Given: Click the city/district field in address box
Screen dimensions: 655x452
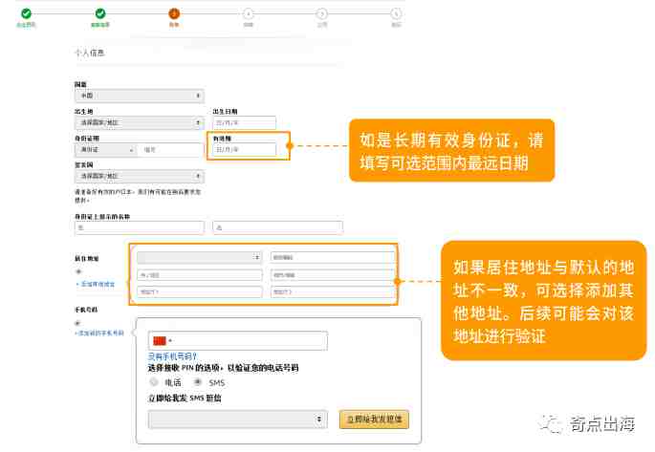Looking at the screenshot, I should coord(333,275).
